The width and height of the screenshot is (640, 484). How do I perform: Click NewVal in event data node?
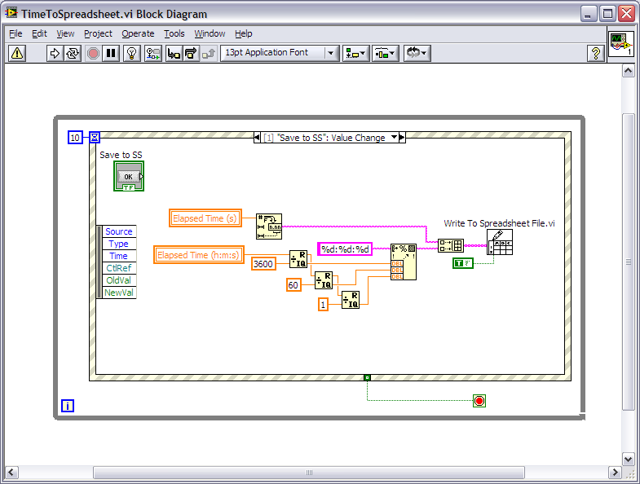pyautogui.click(x=119, y=293)
